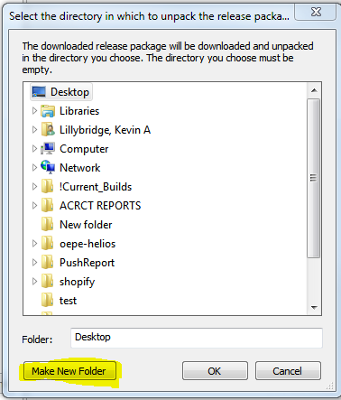341x400 pixels.
Task: Click the !Current_Builds folder icon
Action: point(47,187)
